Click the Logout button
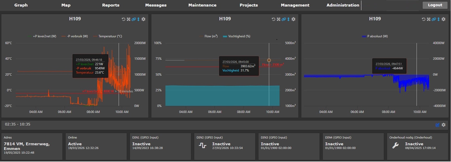Image resolution: width=451 pixels, height=162 pixels. click(435, 5)
